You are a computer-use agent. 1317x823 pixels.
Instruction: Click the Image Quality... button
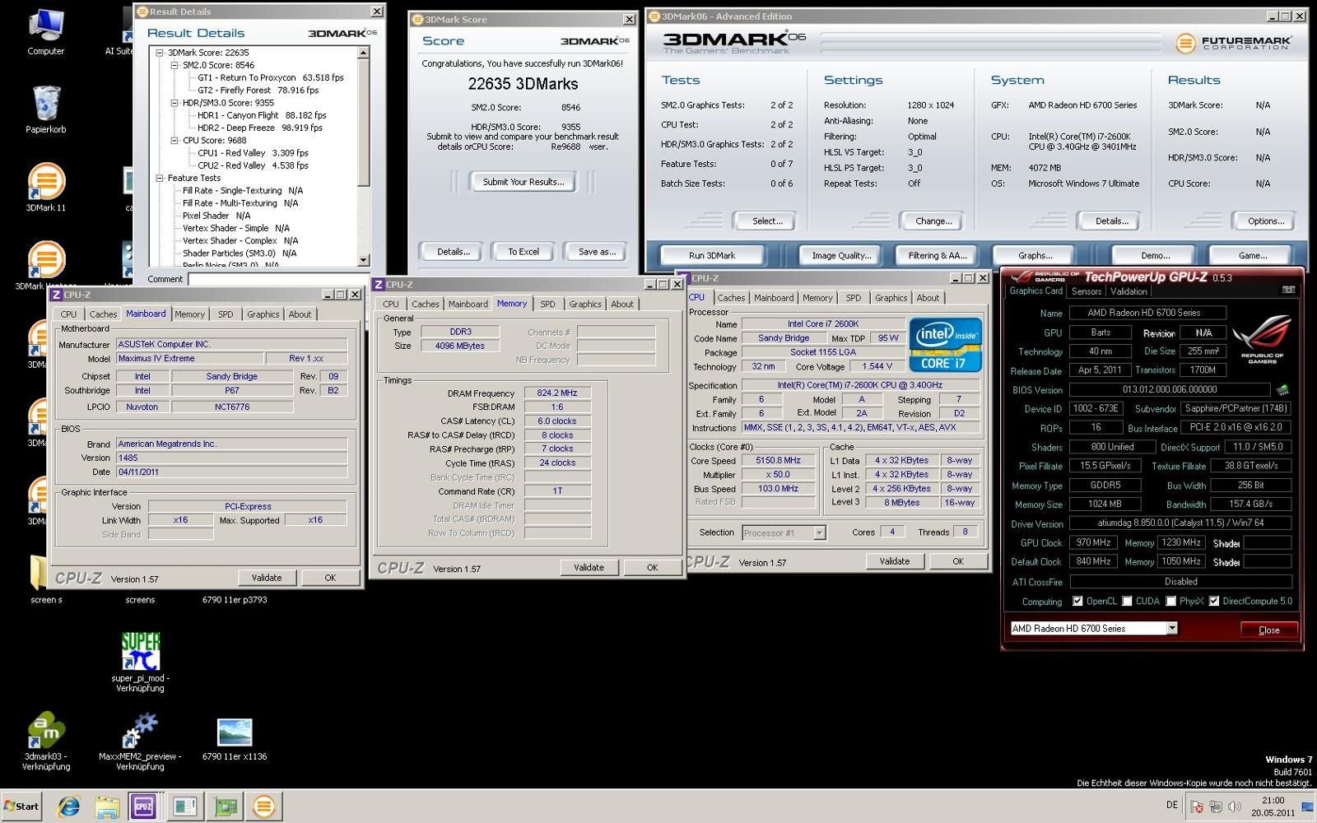click(841, 255)
